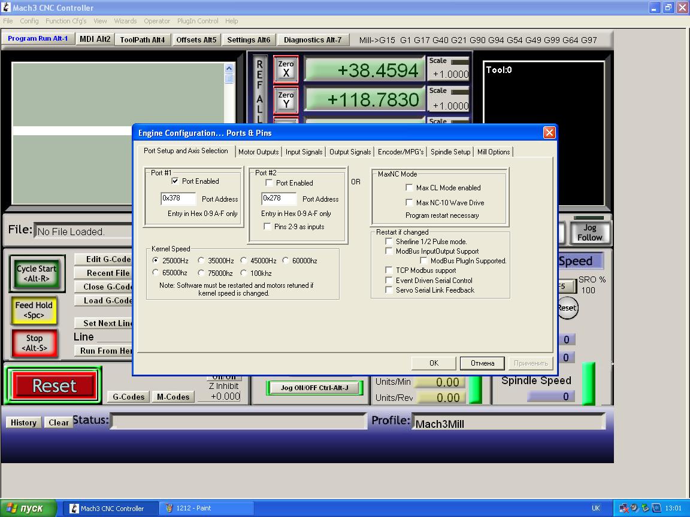
Task: Click the X axis DRO +38.4594
Action: (364, 70)
